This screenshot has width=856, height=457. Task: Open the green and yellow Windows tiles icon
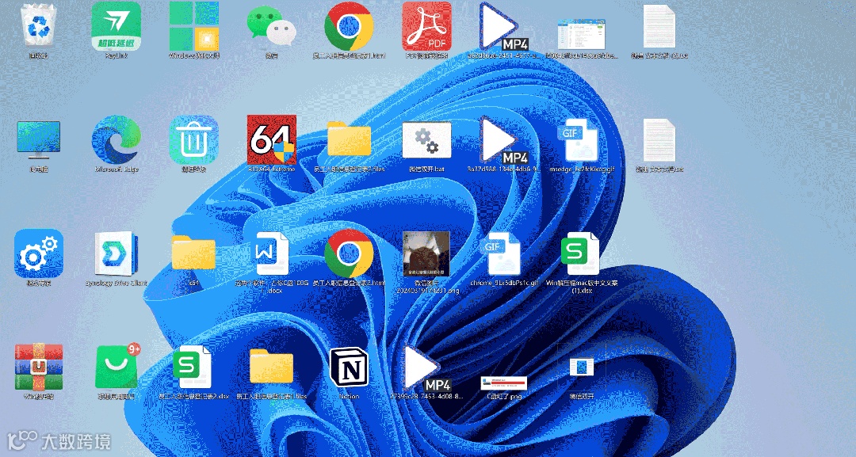[x=194, y=26]
